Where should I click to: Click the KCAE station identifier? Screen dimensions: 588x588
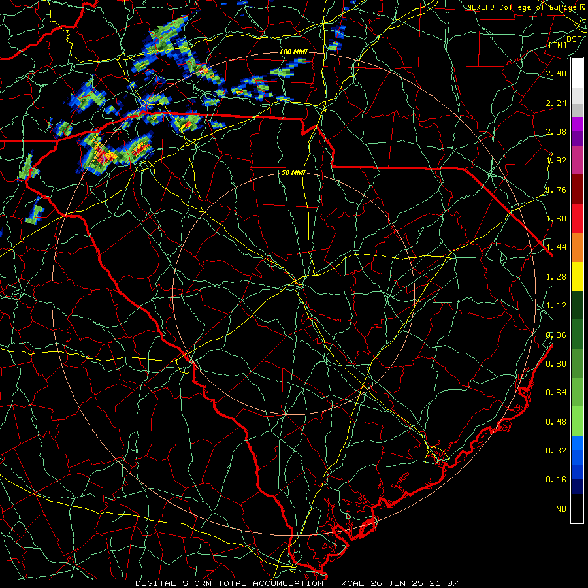[354, 583]
